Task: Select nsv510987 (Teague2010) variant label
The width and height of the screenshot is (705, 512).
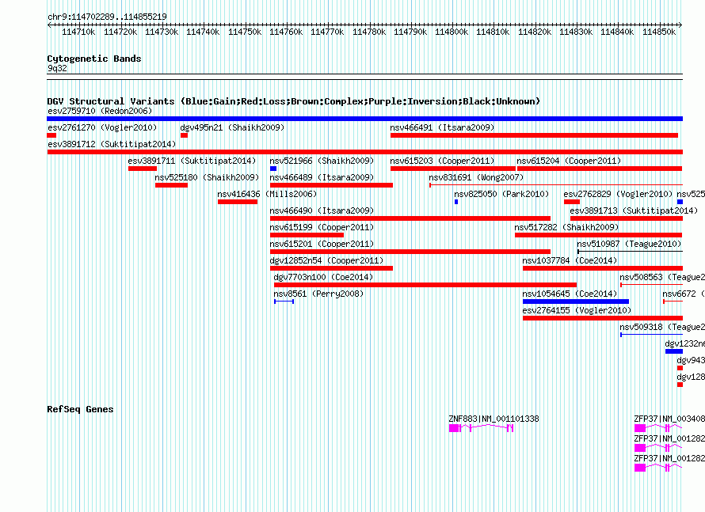Action: click(x=630, y=244)
